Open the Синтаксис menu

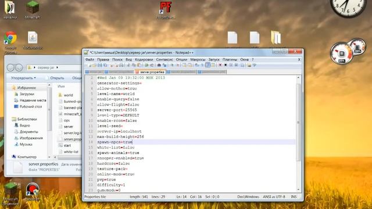click(164, 59)
